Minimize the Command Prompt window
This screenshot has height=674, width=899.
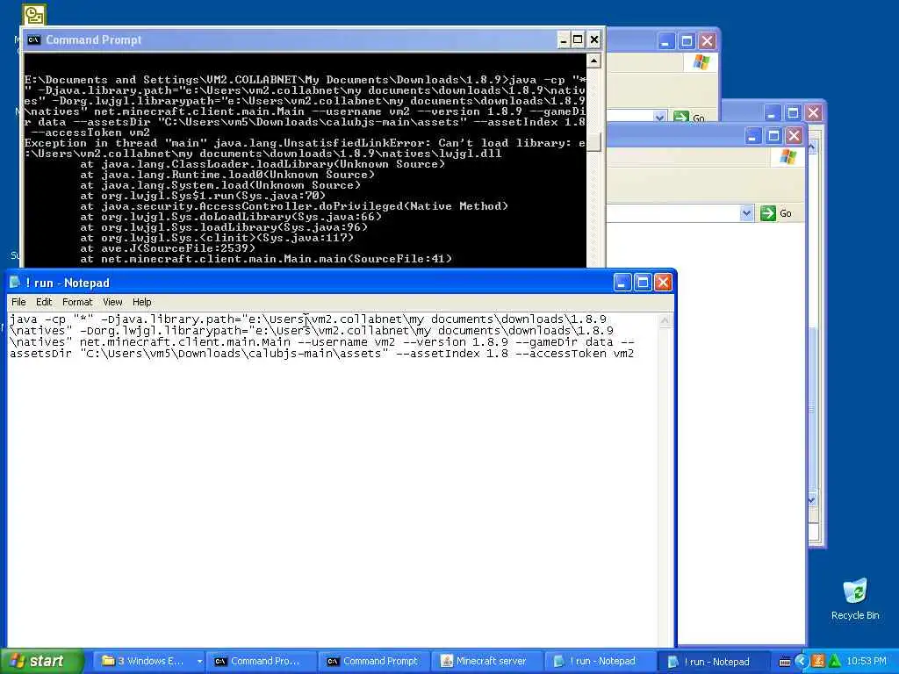[564, 40]
